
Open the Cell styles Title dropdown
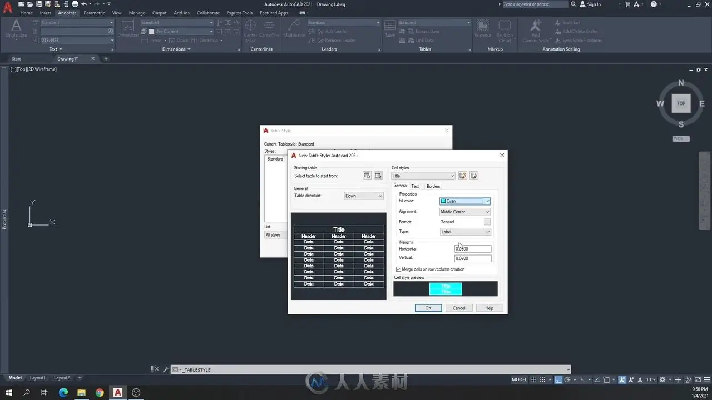423,176
